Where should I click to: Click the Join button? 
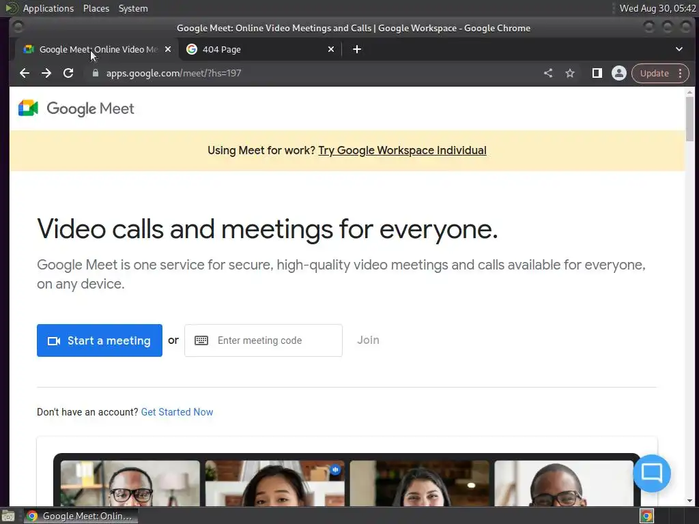(368, 340)
